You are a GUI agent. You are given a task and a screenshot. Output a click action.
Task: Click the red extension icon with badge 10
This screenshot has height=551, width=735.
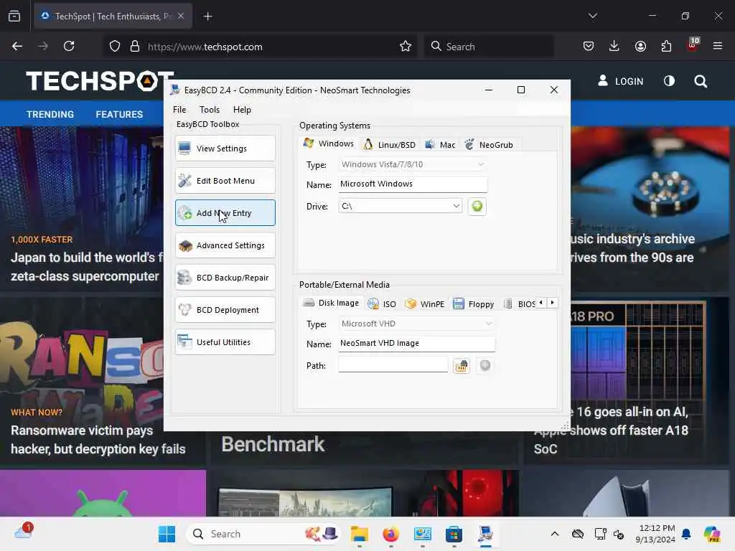pos(693,45)
